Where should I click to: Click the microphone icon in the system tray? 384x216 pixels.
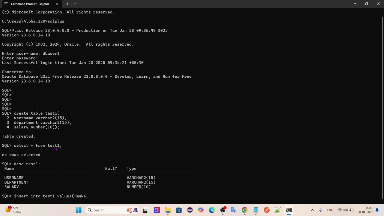pyautogui.click(x=320, y=210)
